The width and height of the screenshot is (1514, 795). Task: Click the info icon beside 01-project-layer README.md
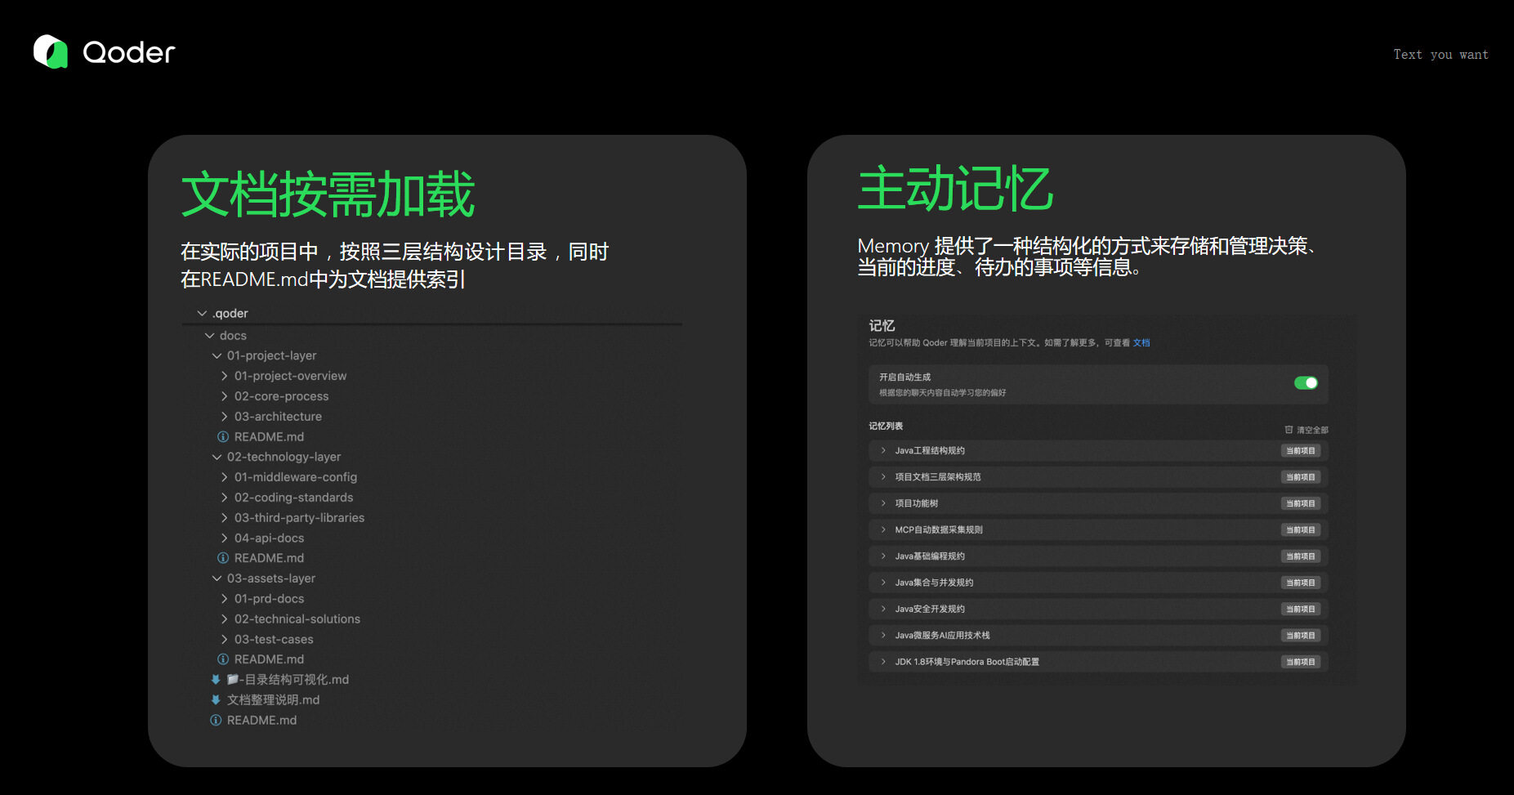point(223,436)
